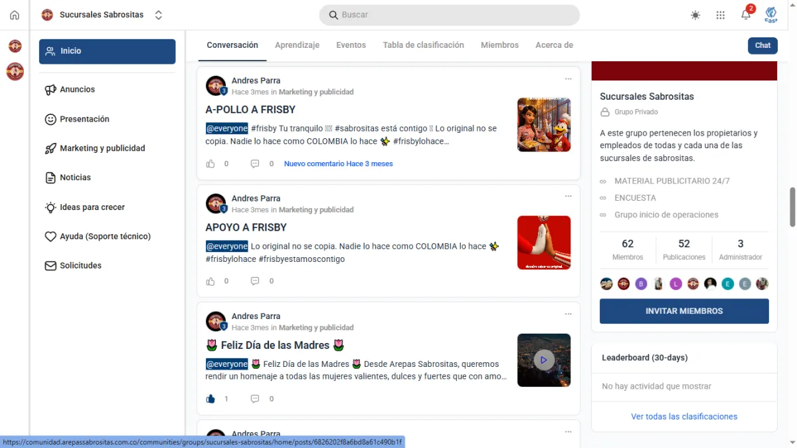
Task: Open the APOYO A FRISBY post thumbnail
Action: (544, 243)
